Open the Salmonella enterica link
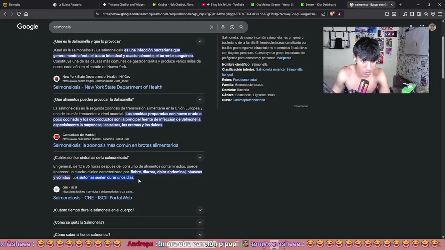This screenshot has width=445, height=250. 270,69
